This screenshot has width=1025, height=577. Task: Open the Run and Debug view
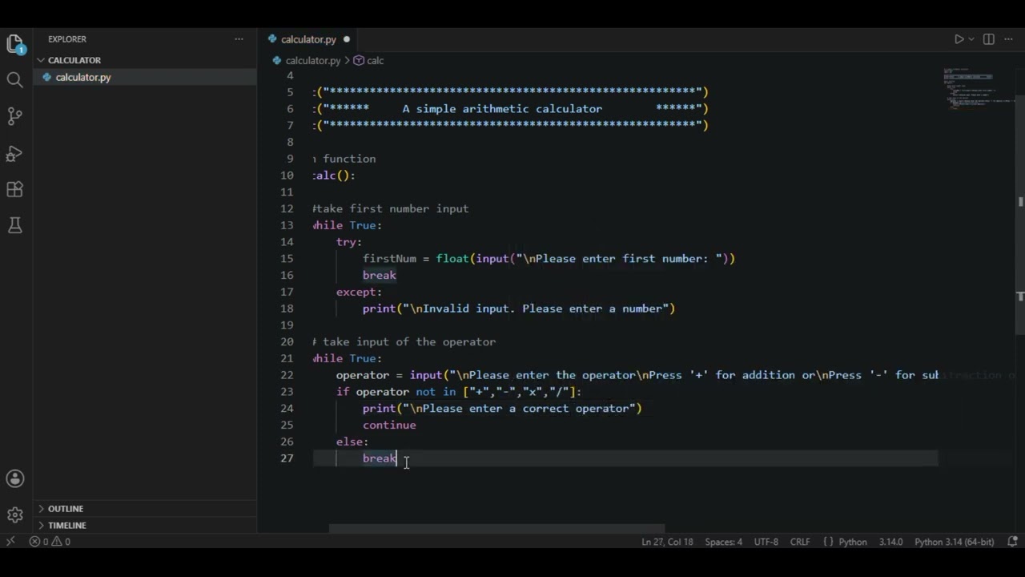click(14, 153)
